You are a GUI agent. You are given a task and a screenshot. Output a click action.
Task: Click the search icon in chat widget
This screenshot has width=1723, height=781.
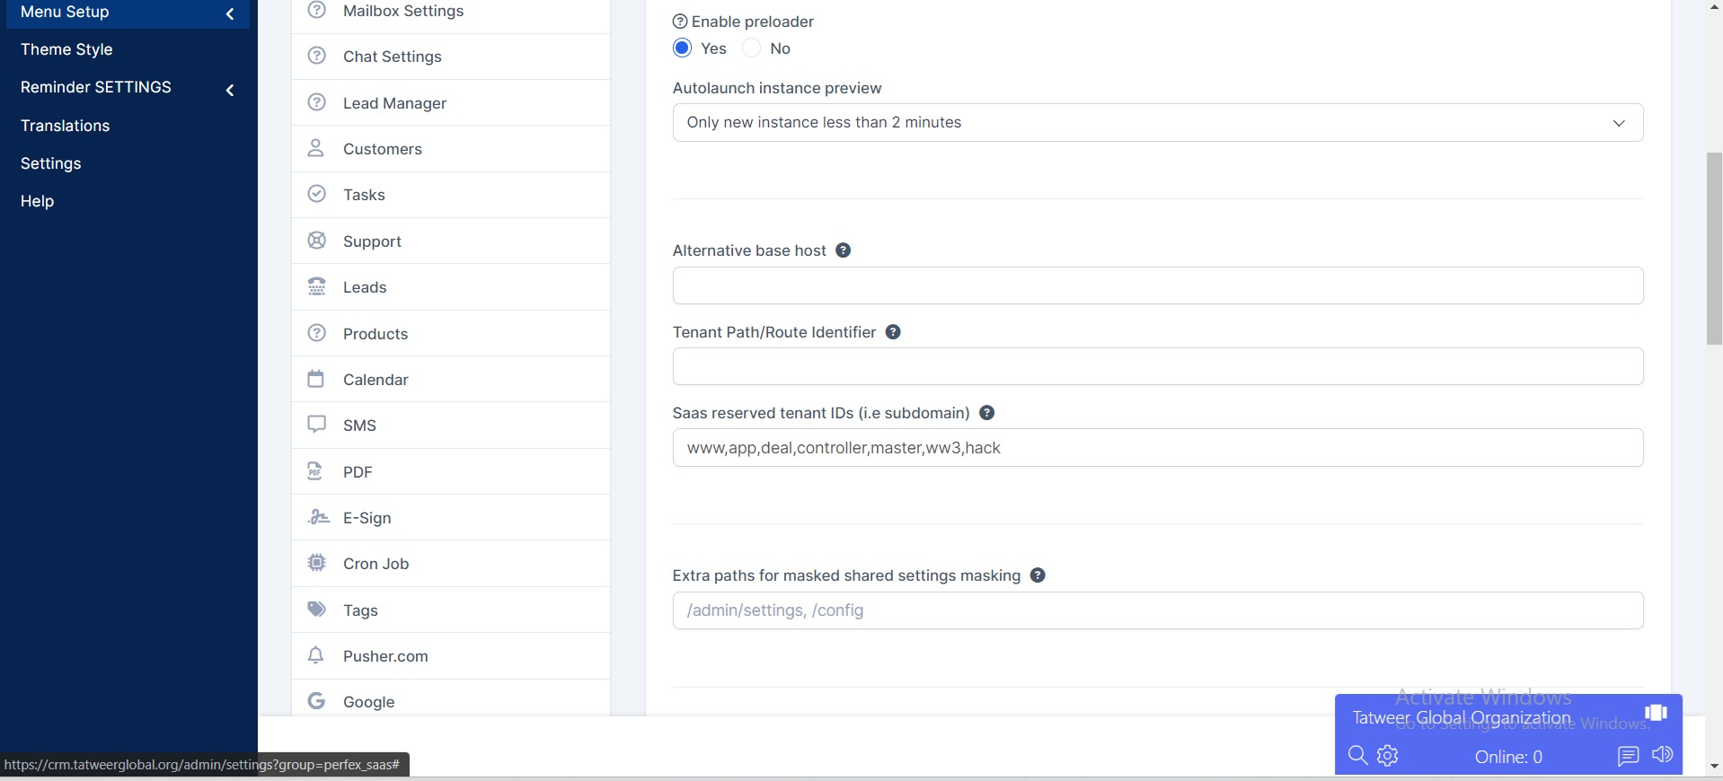click(1357, 756)
